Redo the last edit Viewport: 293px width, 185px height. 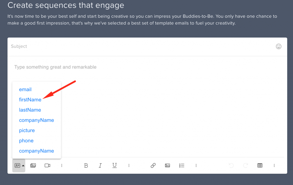pyautogui.click(x=245, y=166)
